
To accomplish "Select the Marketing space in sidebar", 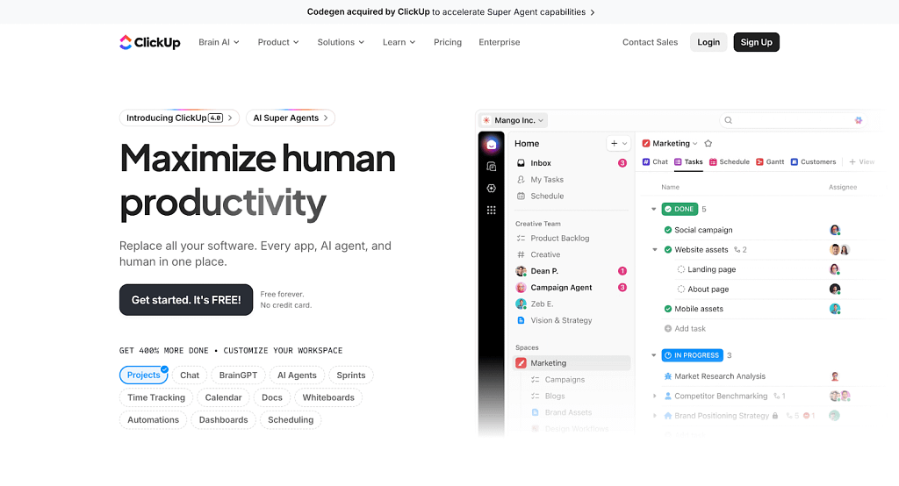I will click(x=572, y=363).
